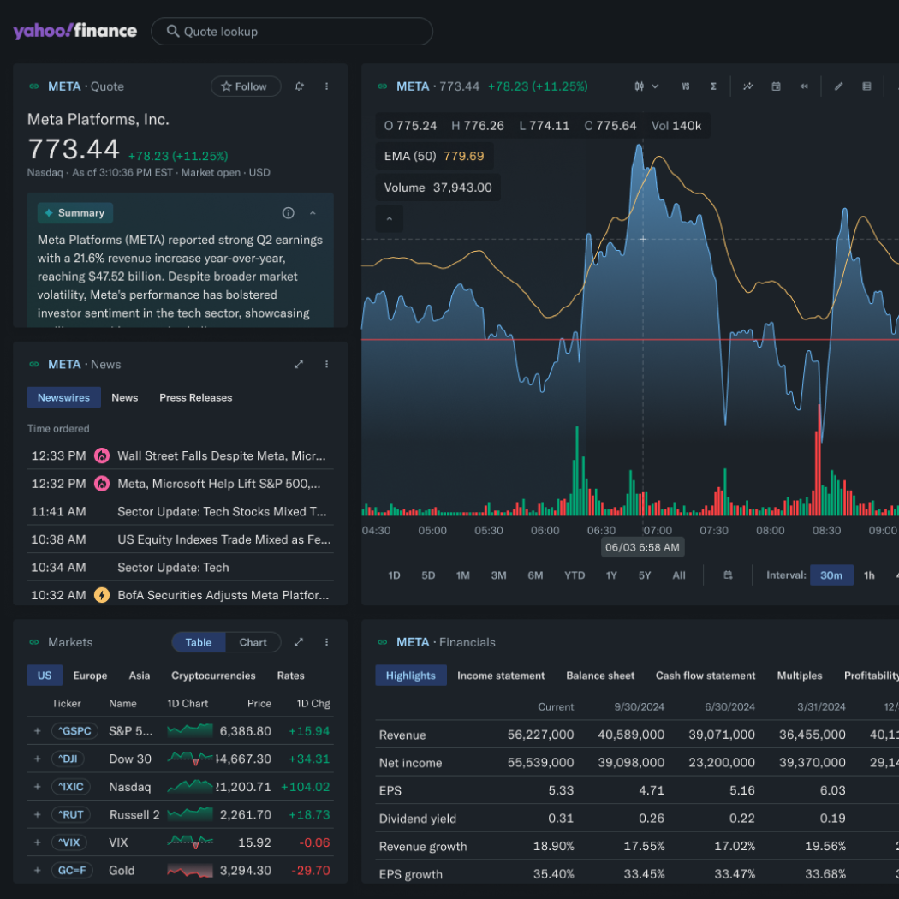Click the ^GSPC ticker chip
Screen dimensions: 899x899
[74, 731]
